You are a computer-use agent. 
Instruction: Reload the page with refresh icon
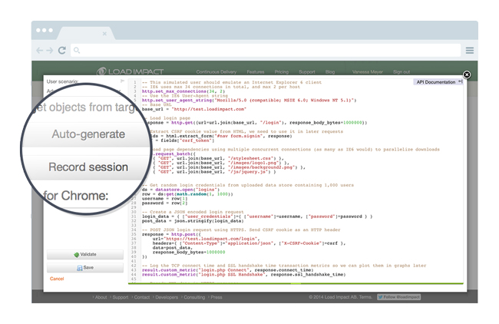(x=62, y=50)
